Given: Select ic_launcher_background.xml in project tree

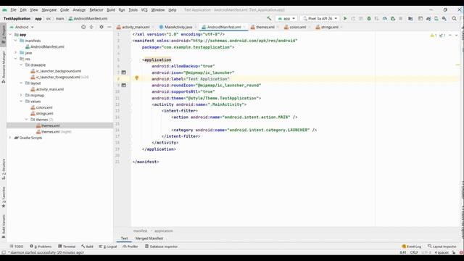Looking at the screenshot, I should [x=59, y=71].
